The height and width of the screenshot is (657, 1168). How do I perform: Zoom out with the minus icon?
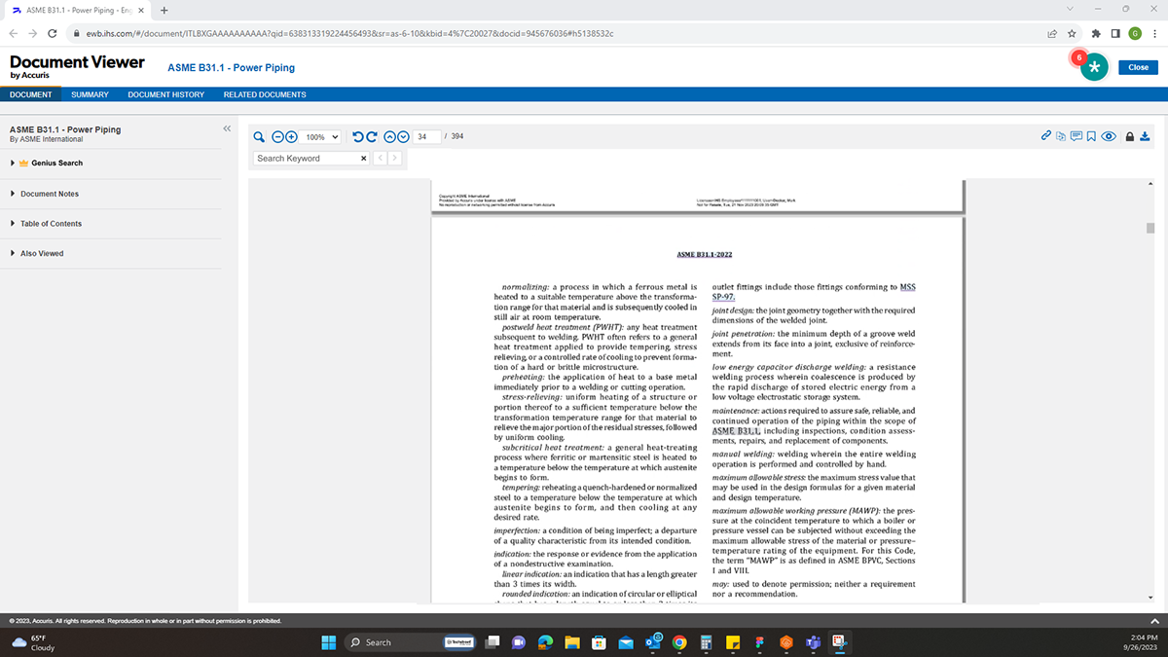click(277, 137)
